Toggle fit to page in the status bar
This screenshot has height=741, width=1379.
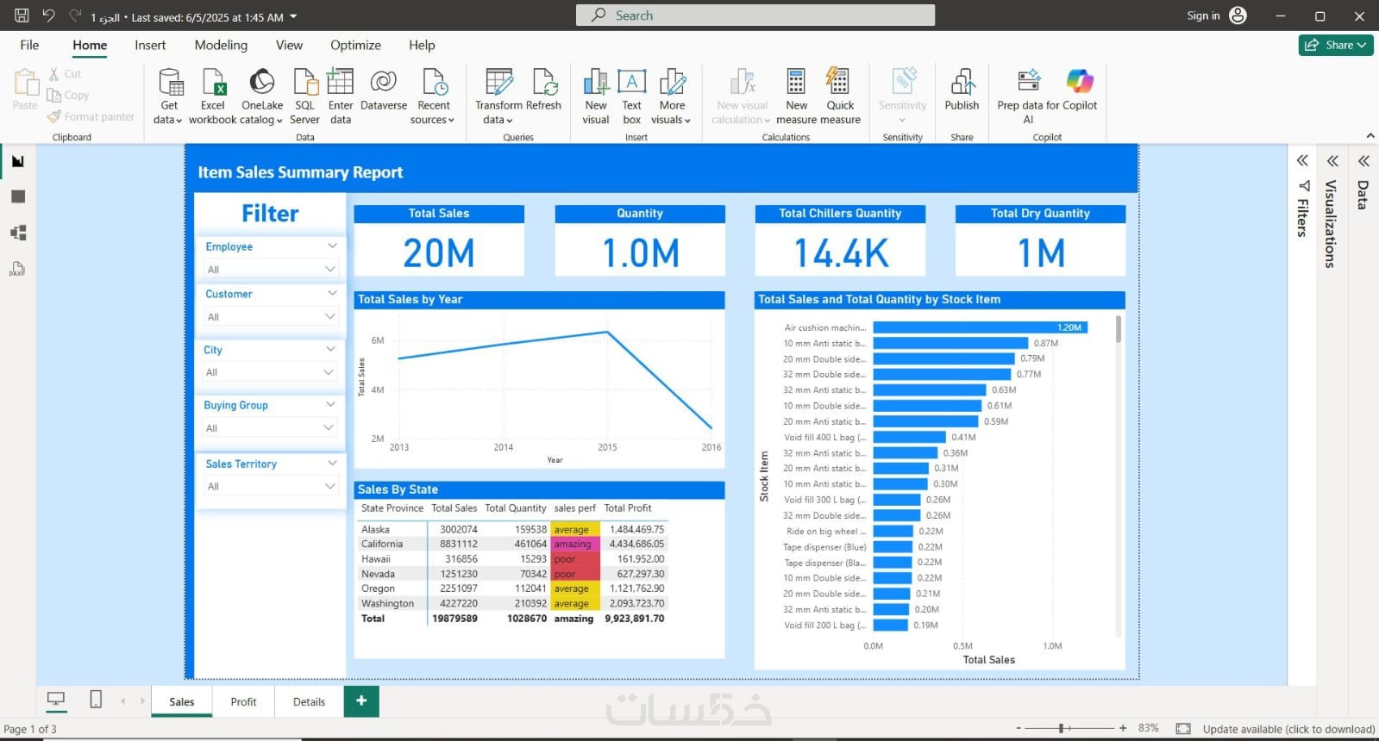[x=1183, y=729]
